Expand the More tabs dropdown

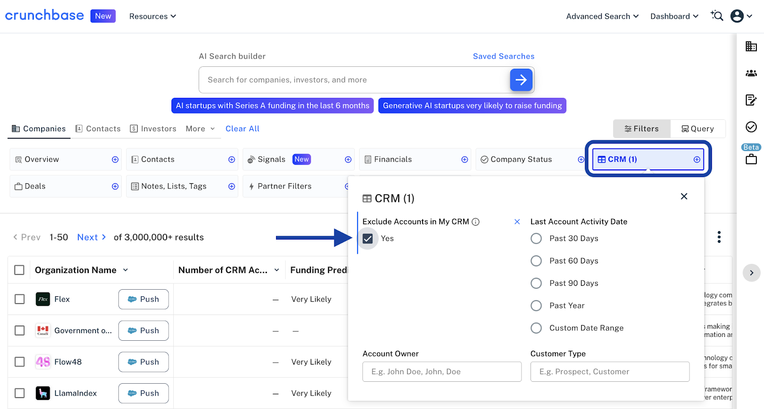[201, 129]
